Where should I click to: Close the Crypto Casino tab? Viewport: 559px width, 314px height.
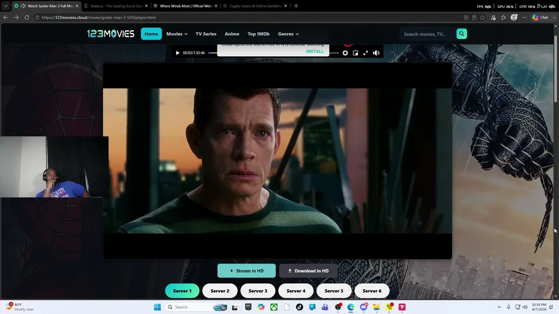pos(286,6)
